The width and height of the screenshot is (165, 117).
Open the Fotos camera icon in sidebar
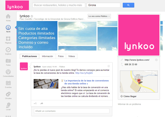pyautogui.click(x=8, y=61)
